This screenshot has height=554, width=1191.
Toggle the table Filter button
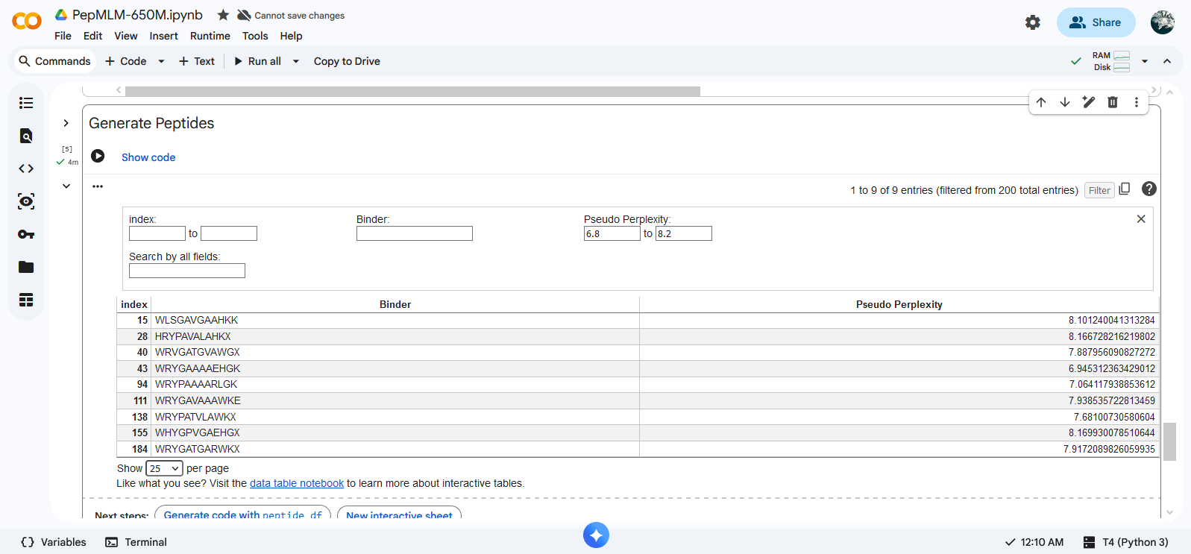point(1099,190)
